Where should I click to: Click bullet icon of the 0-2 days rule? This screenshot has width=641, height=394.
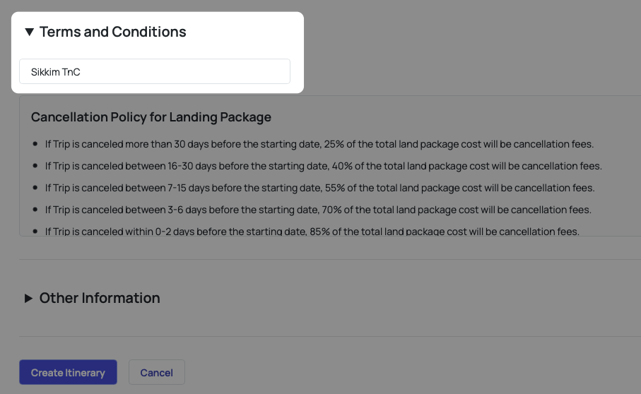coord(35,231)
